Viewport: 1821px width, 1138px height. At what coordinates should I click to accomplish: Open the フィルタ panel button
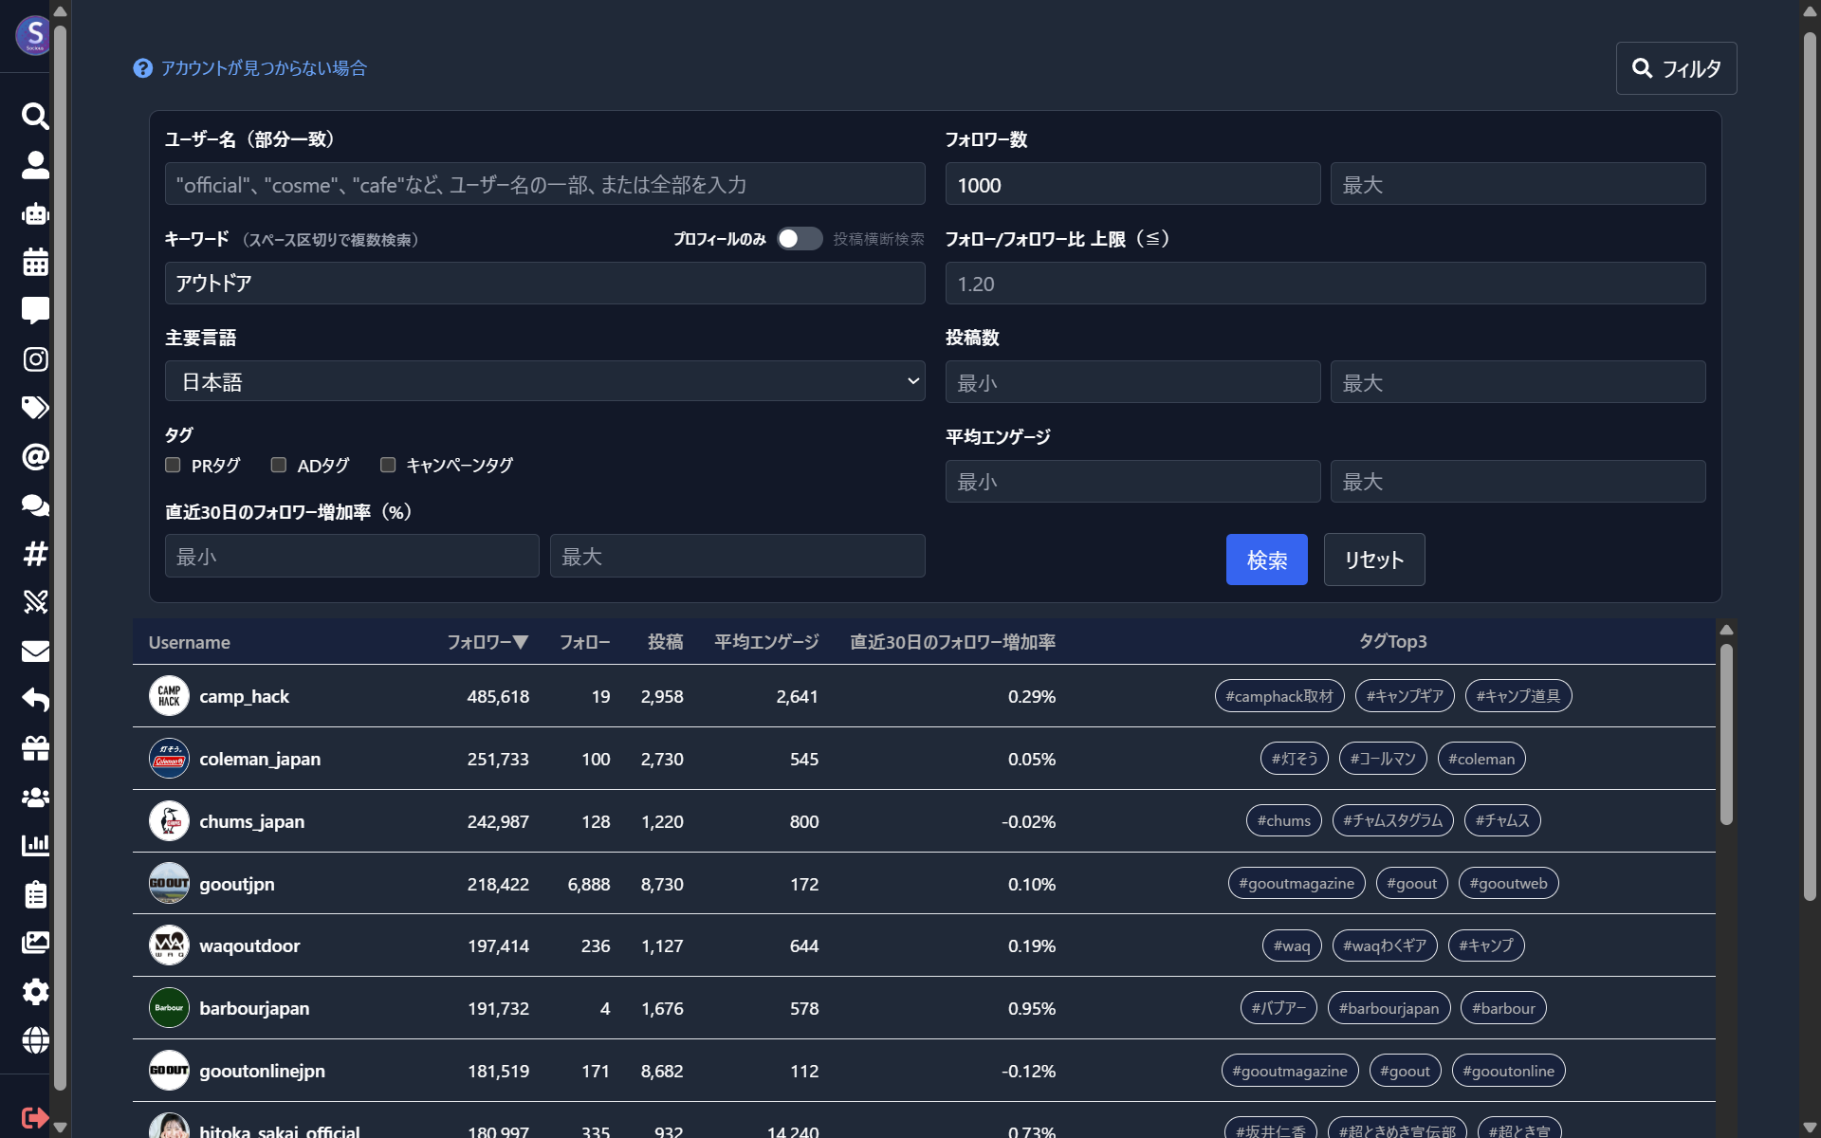1676,68
